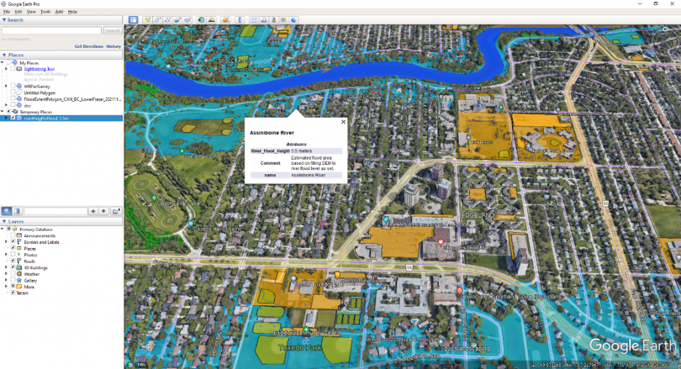Disable the Borders and Labels layer
The image size is (681, 369).
(13, 242)
